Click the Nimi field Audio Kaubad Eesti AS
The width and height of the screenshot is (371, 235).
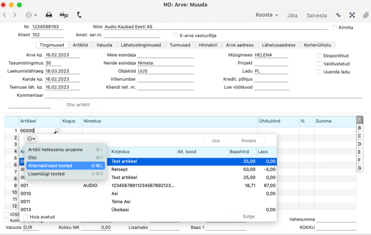(216, 27)
